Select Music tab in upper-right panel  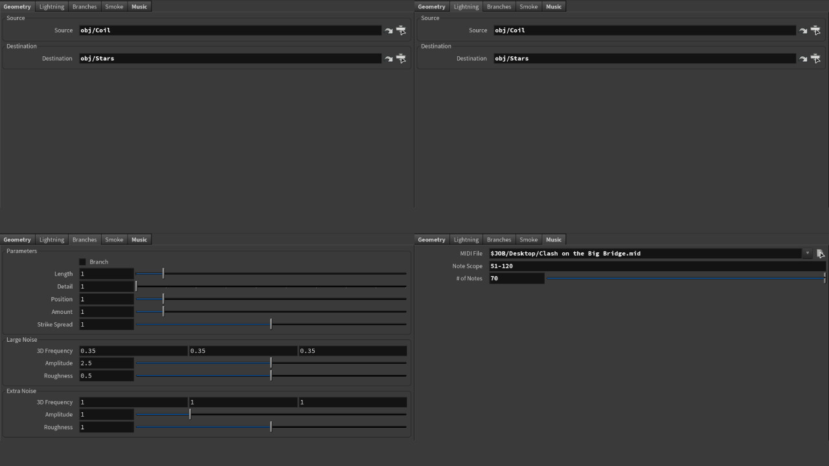click(554, 6)
